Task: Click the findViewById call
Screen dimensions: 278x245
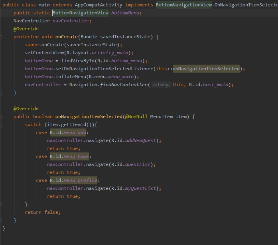Action: point(78,61)
